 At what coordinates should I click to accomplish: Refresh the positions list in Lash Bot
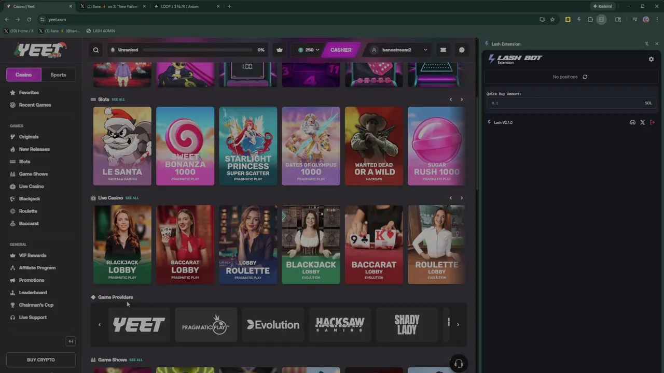[585, 77]
